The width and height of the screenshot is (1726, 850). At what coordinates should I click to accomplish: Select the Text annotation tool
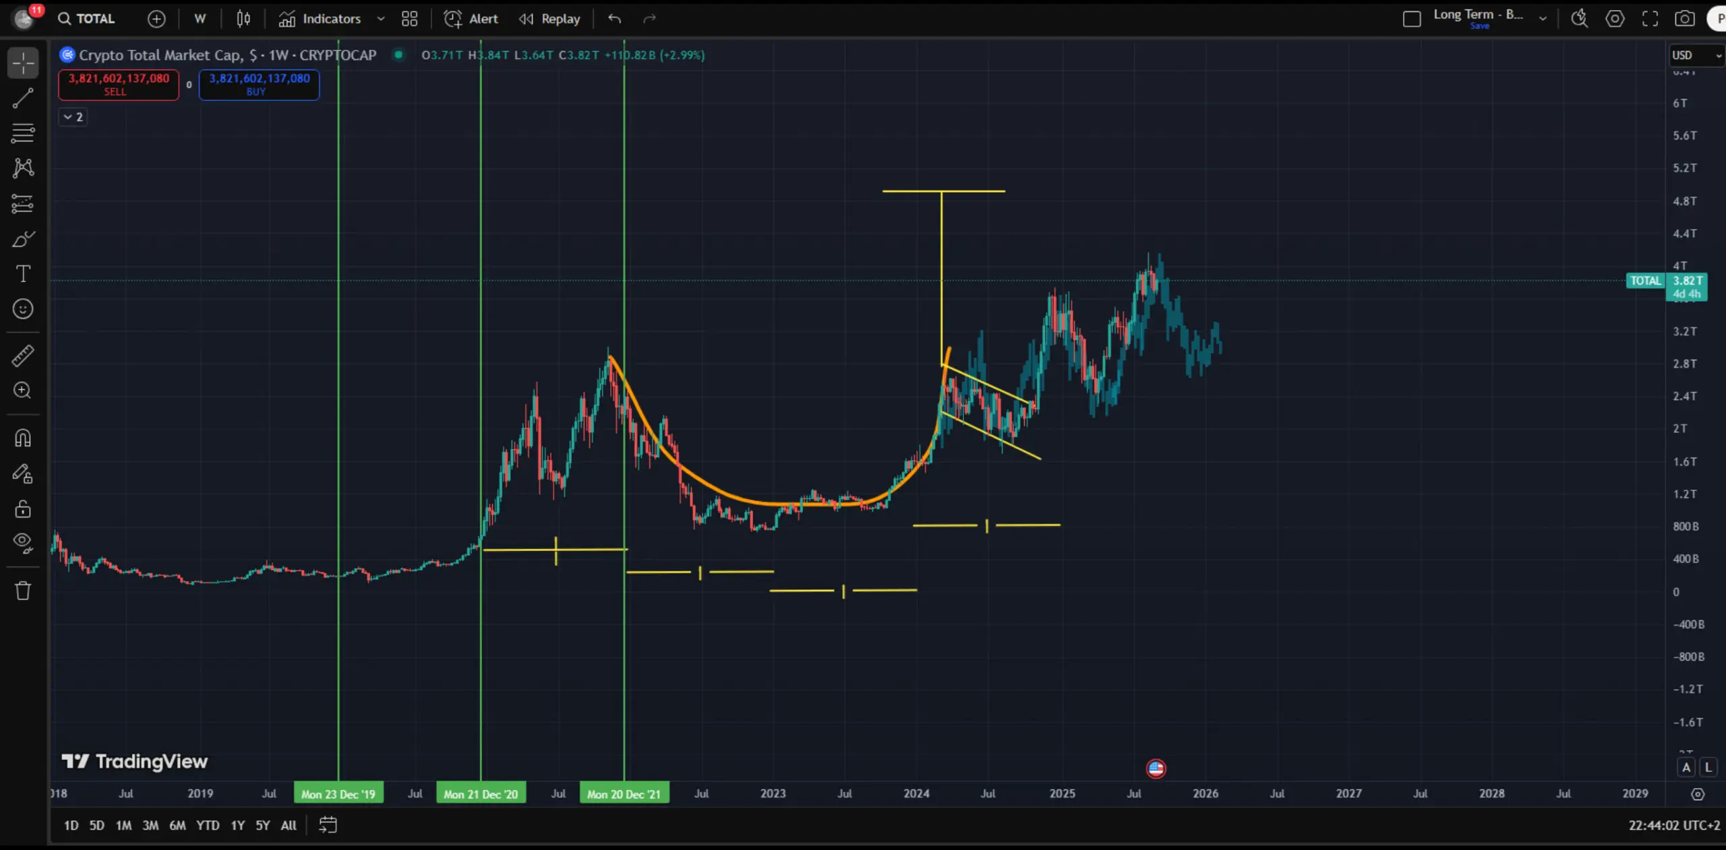pyautogui.click(x=23, y=273)
